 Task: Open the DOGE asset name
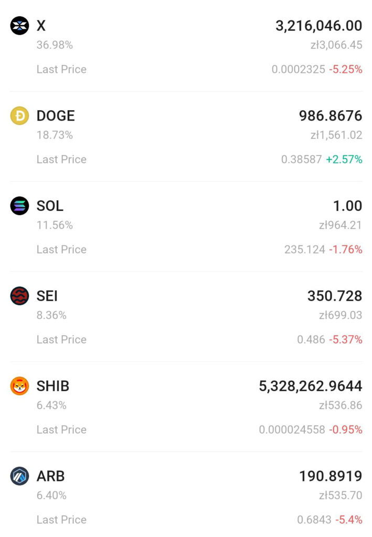coord(56,116)
